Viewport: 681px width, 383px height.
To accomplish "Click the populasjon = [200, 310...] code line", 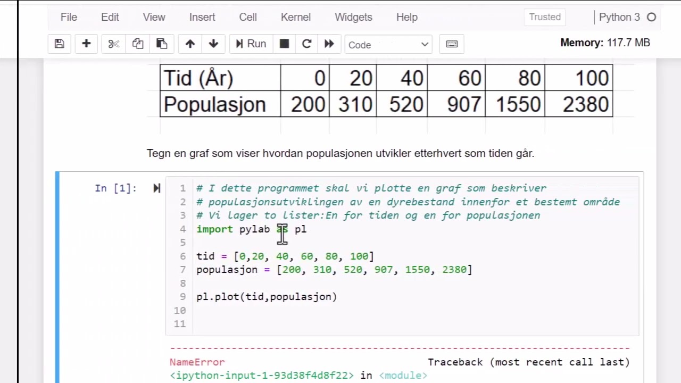I will 334,270.
